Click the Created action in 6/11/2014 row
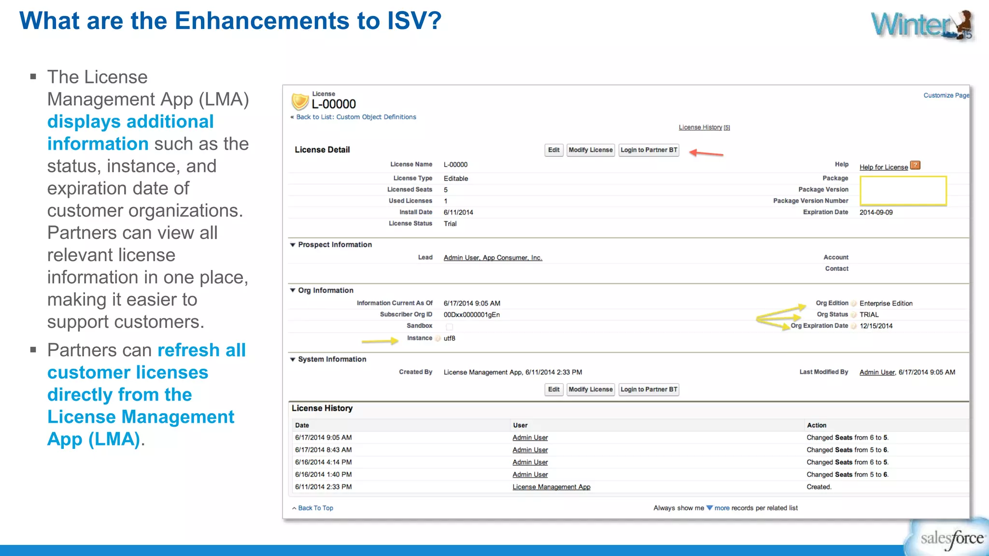Image resolution: width=989 pixels, height=556 pixels. (x=819, y=487)
